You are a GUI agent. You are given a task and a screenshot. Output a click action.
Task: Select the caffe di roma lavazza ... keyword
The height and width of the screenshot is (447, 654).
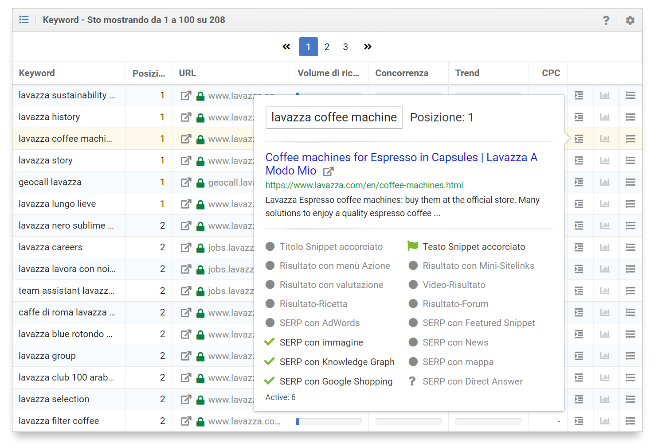coord(67,312)
